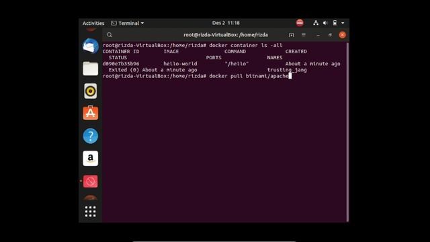The image size is (430, 242).
Task: Minimize the terminal window
Action: pos(318,35)
